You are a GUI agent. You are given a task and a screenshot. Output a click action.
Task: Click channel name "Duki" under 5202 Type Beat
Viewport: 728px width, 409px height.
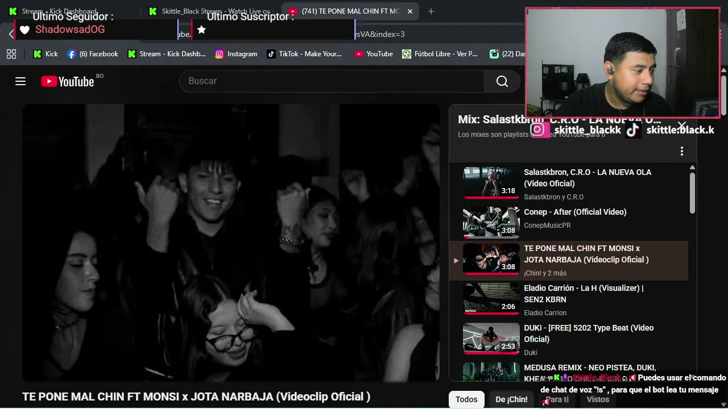[x=531, y=353]
